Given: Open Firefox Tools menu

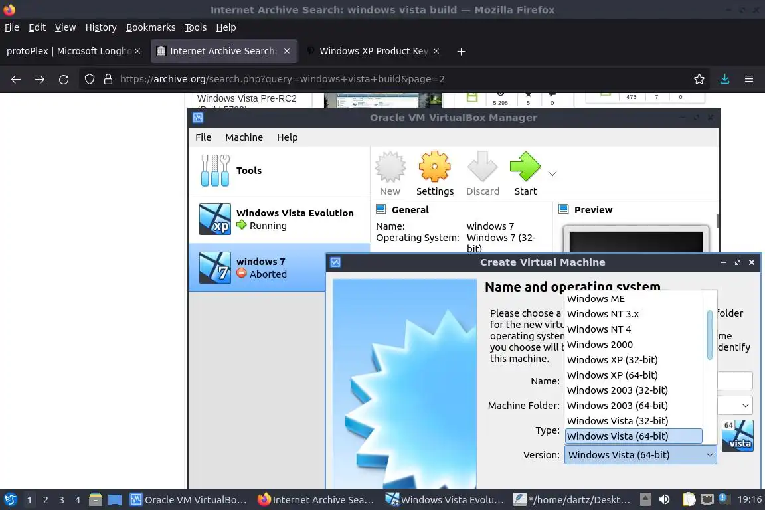Looking at the screenshot, I should (196, 27).
